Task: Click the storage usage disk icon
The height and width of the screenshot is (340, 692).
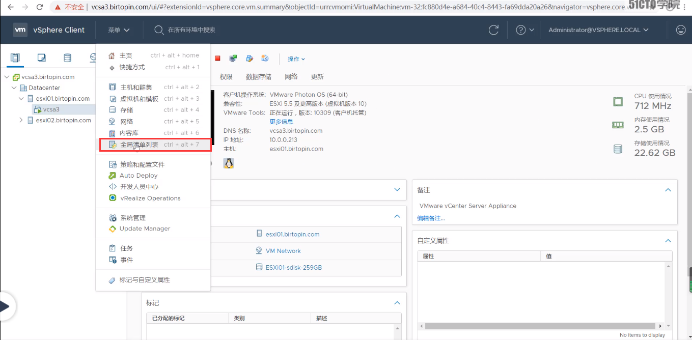Action: click(x=618, y=149)
